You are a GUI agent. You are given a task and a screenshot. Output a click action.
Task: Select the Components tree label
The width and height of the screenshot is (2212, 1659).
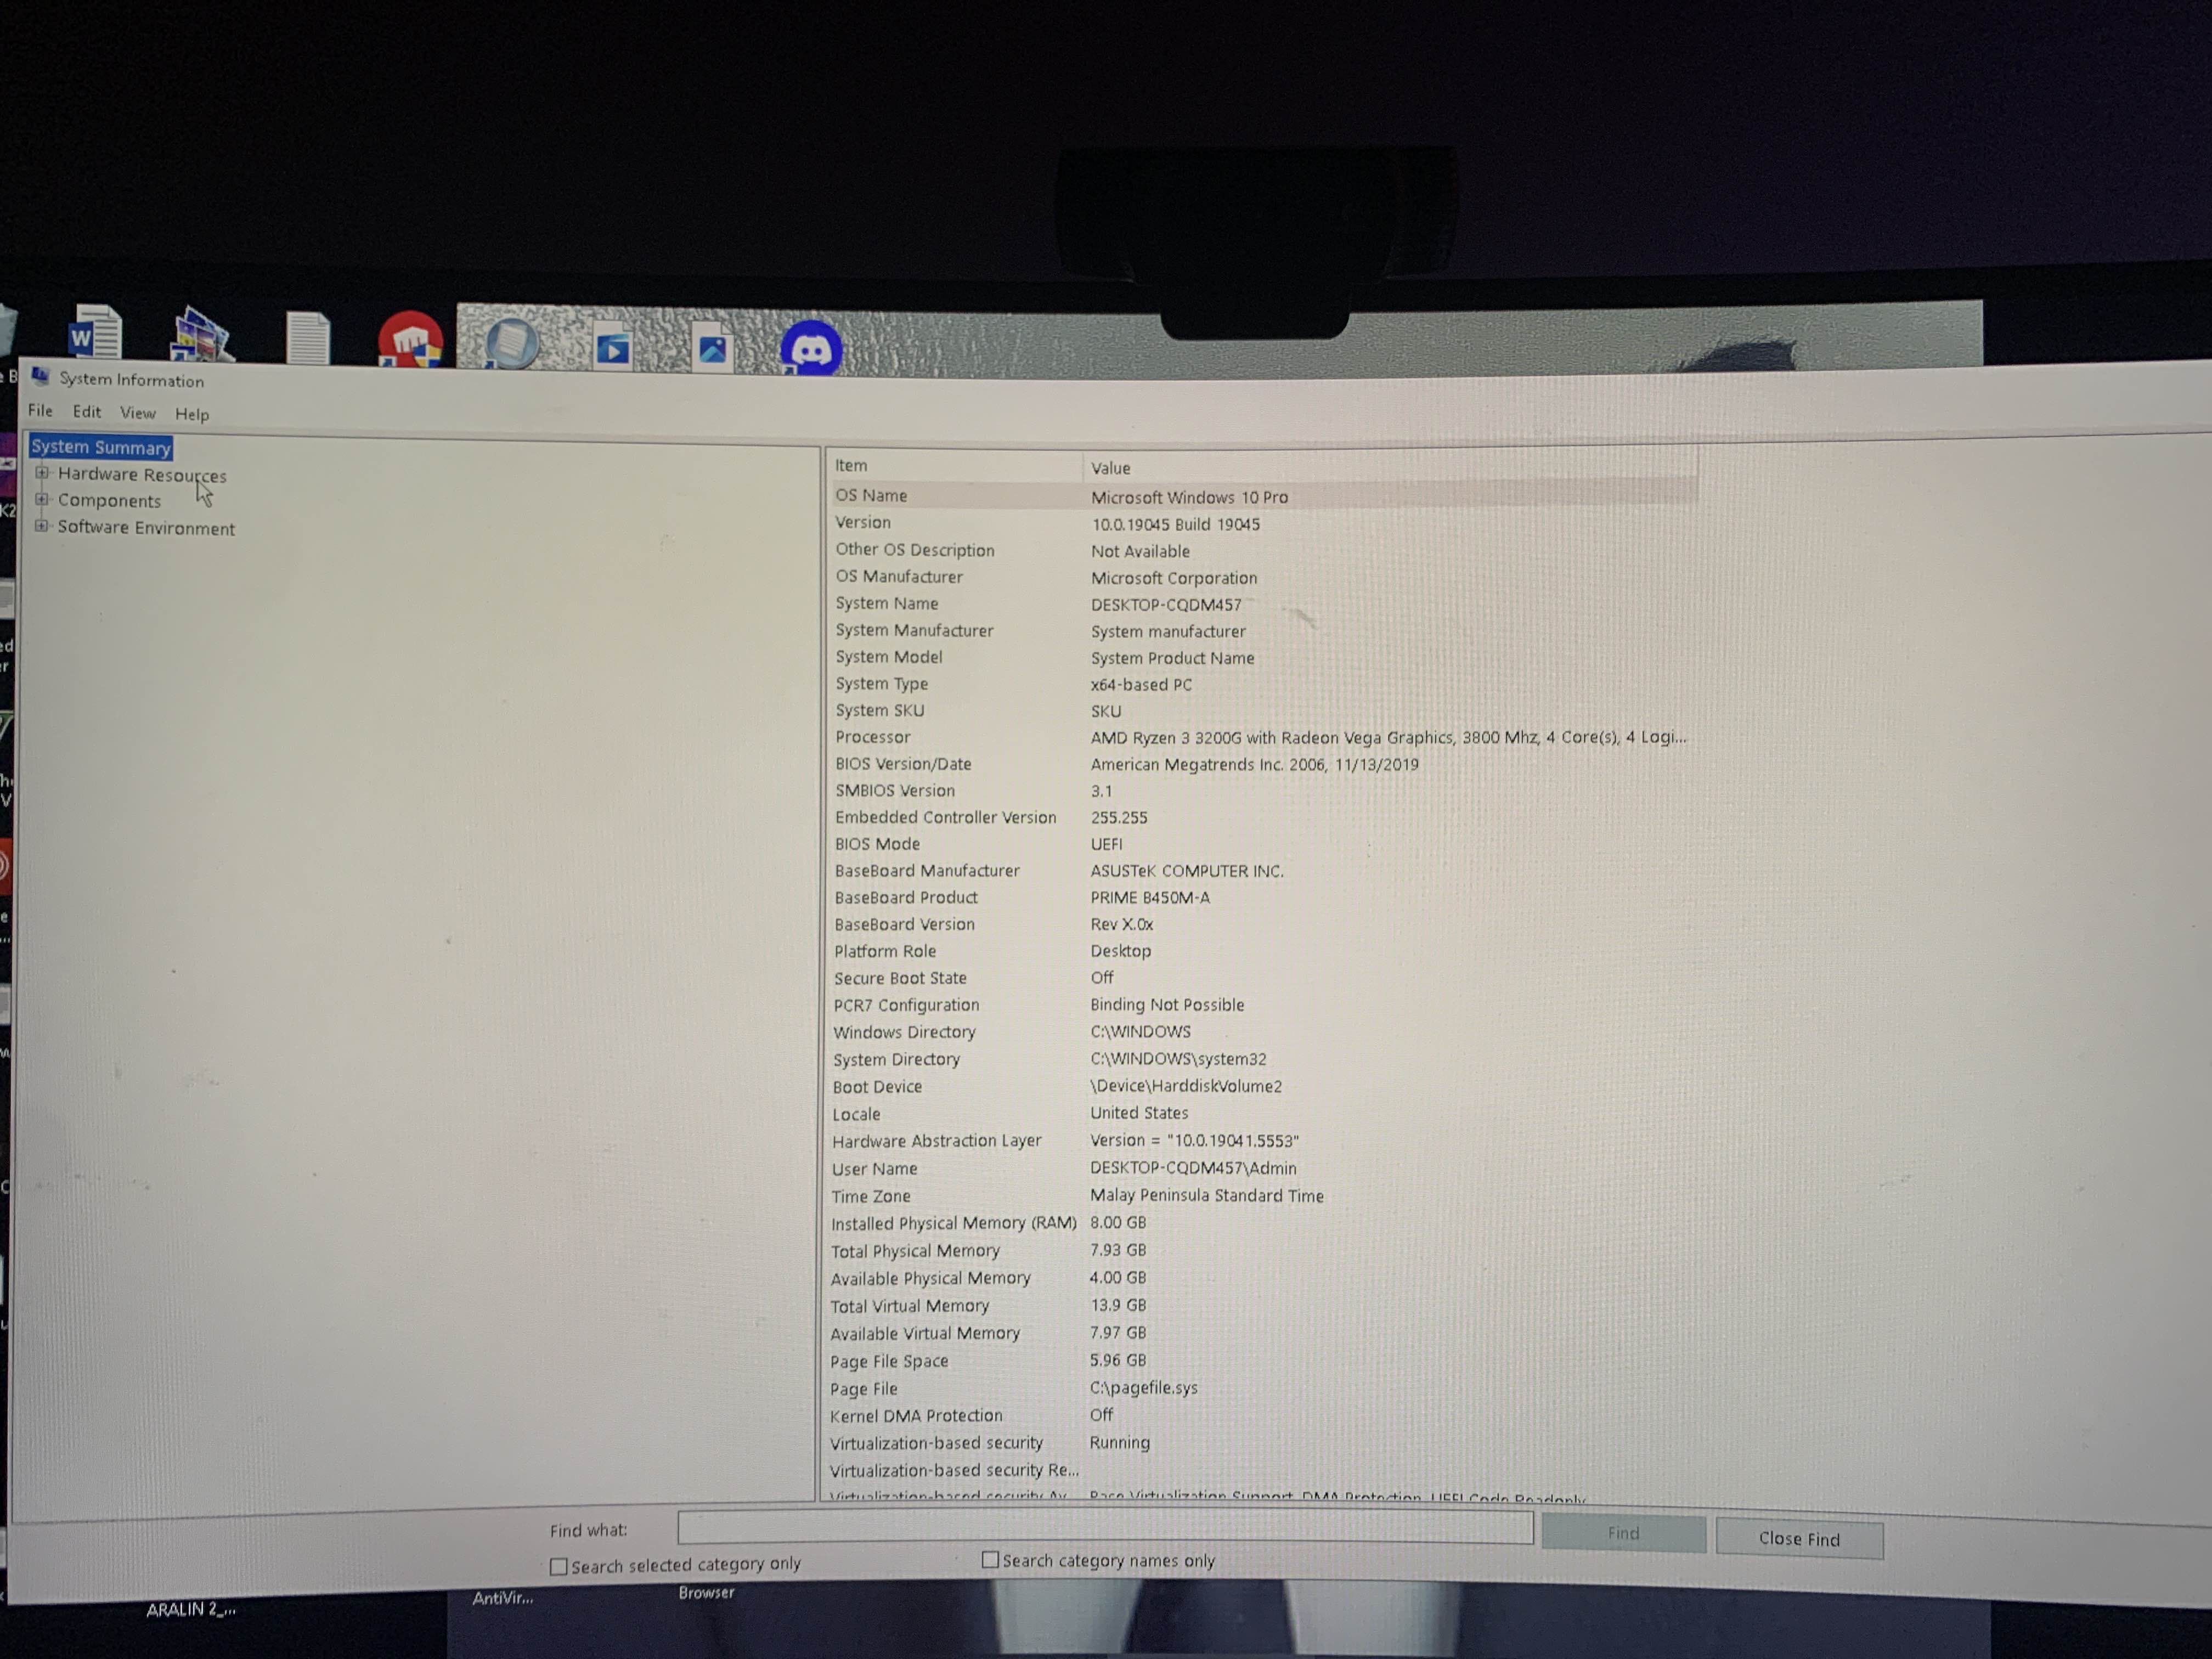pos(109,501)
